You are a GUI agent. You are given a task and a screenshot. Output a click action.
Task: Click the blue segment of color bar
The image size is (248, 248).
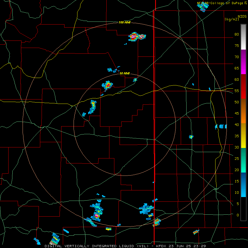(x=243, y=185)
